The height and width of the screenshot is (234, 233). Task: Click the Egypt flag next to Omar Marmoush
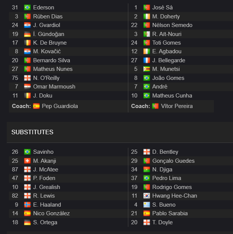[x=27, y=87]
